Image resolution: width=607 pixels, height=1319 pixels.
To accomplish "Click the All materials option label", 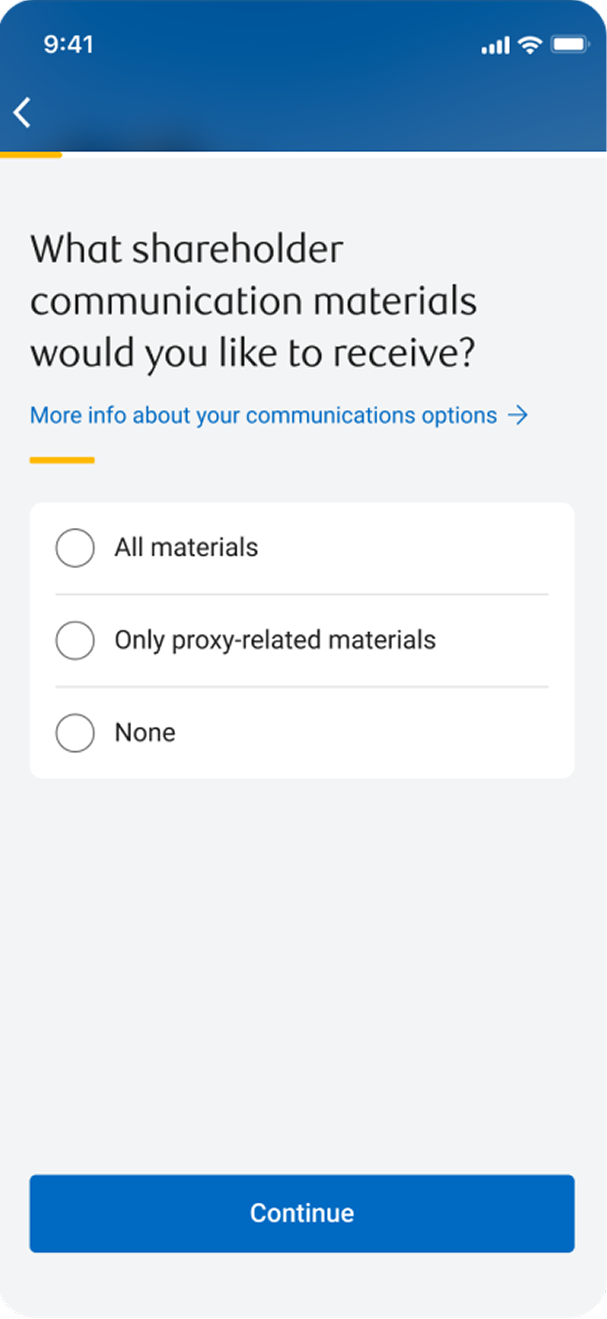I will coord(186,547).
